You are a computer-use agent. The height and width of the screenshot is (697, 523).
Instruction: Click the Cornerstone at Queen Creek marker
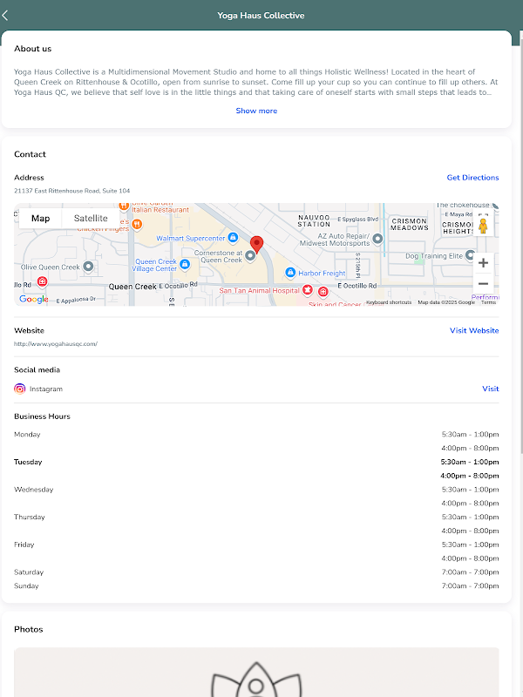pos(251,255)
